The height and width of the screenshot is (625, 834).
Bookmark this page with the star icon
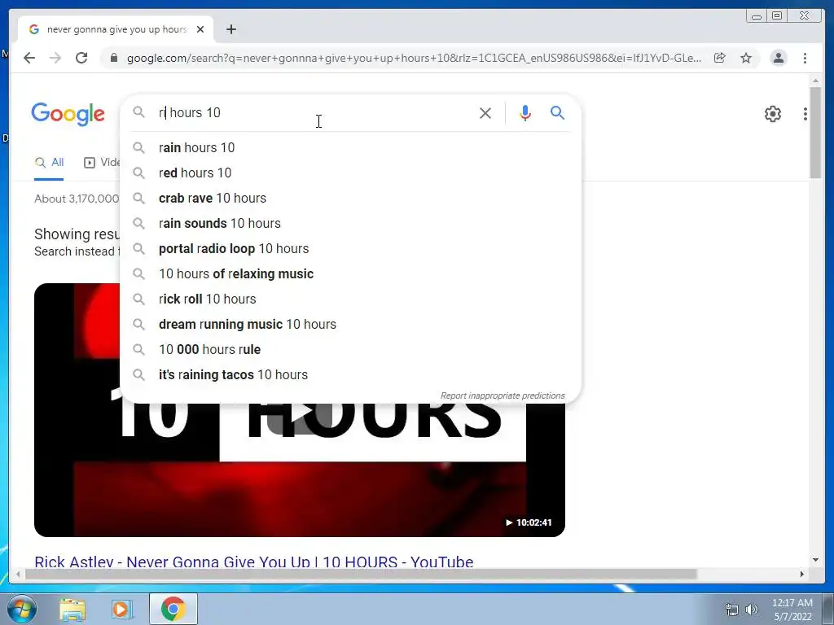coord(746,58)
